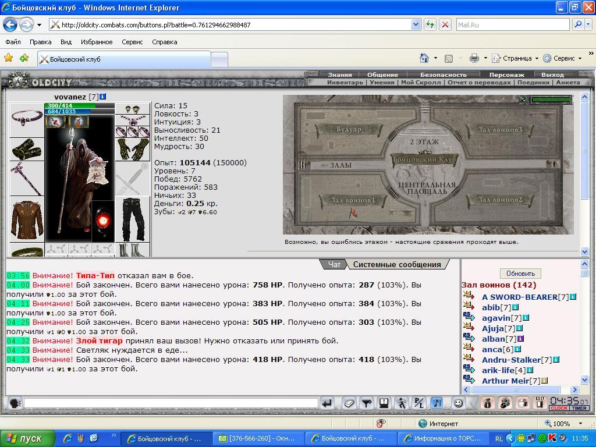
Task: Click the running figure icon in chat bar
Action: pos(402,403)
